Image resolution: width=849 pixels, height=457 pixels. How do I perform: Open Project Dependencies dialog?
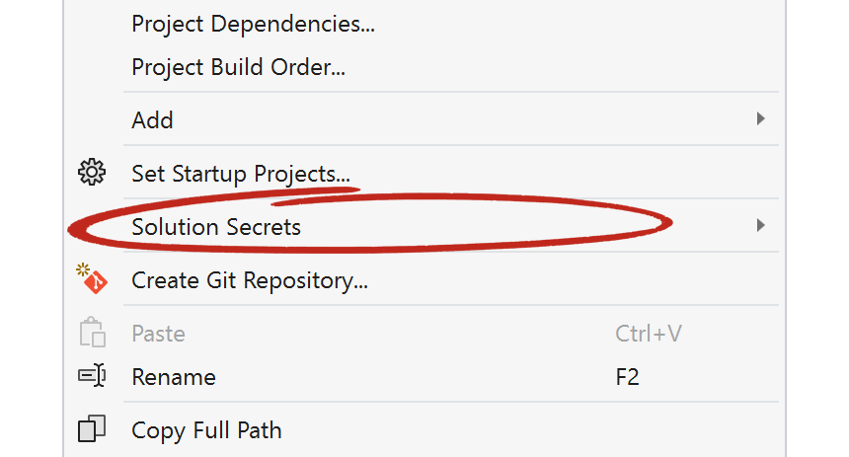click(x=253, y=25)
